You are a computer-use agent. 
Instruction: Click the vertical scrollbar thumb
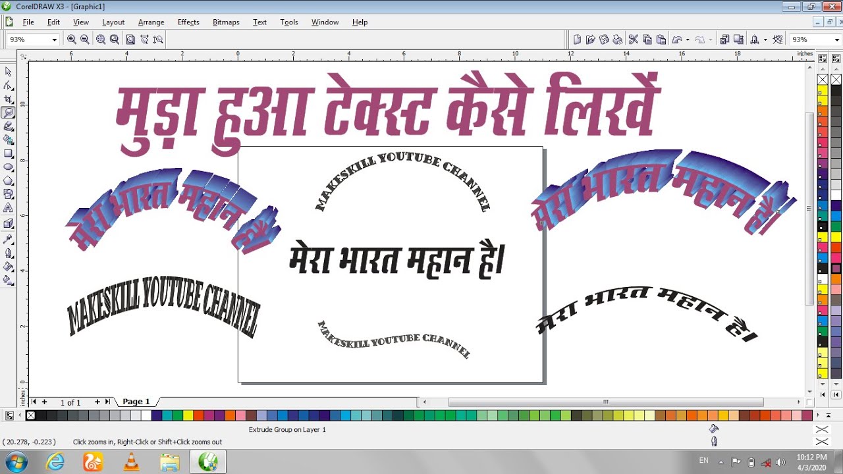[x=809, y=209]
